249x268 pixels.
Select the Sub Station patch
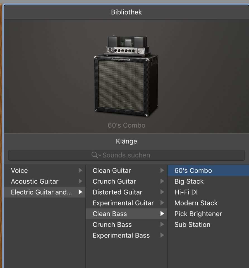tap(192, 224)
